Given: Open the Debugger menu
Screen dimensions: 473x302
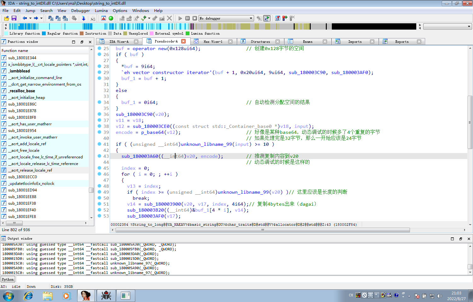Looking at the screenshot, I should click(x=80, y=10).
